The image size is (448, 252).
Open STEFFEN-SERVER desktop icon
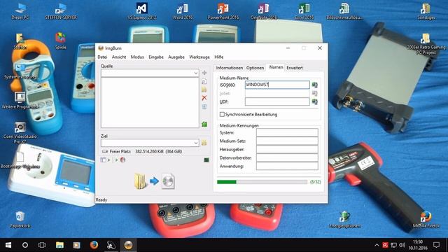point(61,11)
